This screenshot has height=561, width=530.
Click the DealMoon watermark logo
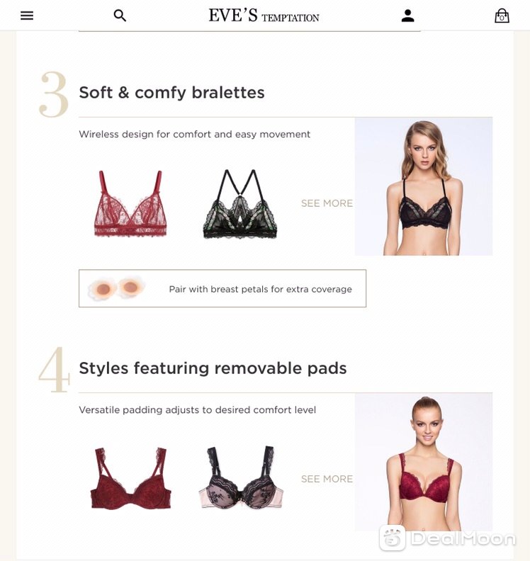pos(448,538)
